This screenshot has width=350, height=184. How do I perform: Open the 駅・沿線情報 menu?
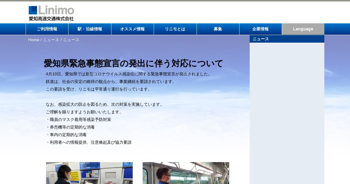pos(90,29)
